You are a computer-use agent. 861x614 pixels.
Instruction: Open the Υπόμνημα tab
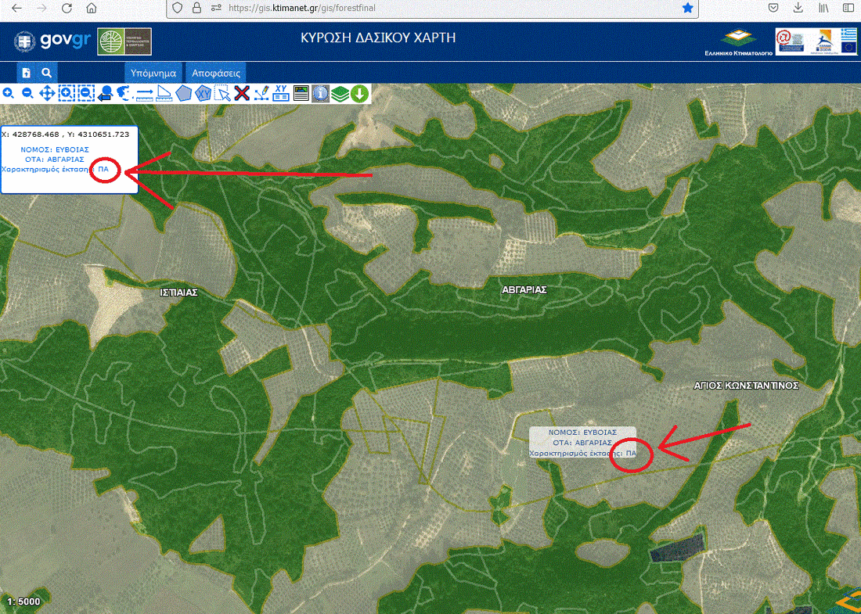tap(153, 72)
